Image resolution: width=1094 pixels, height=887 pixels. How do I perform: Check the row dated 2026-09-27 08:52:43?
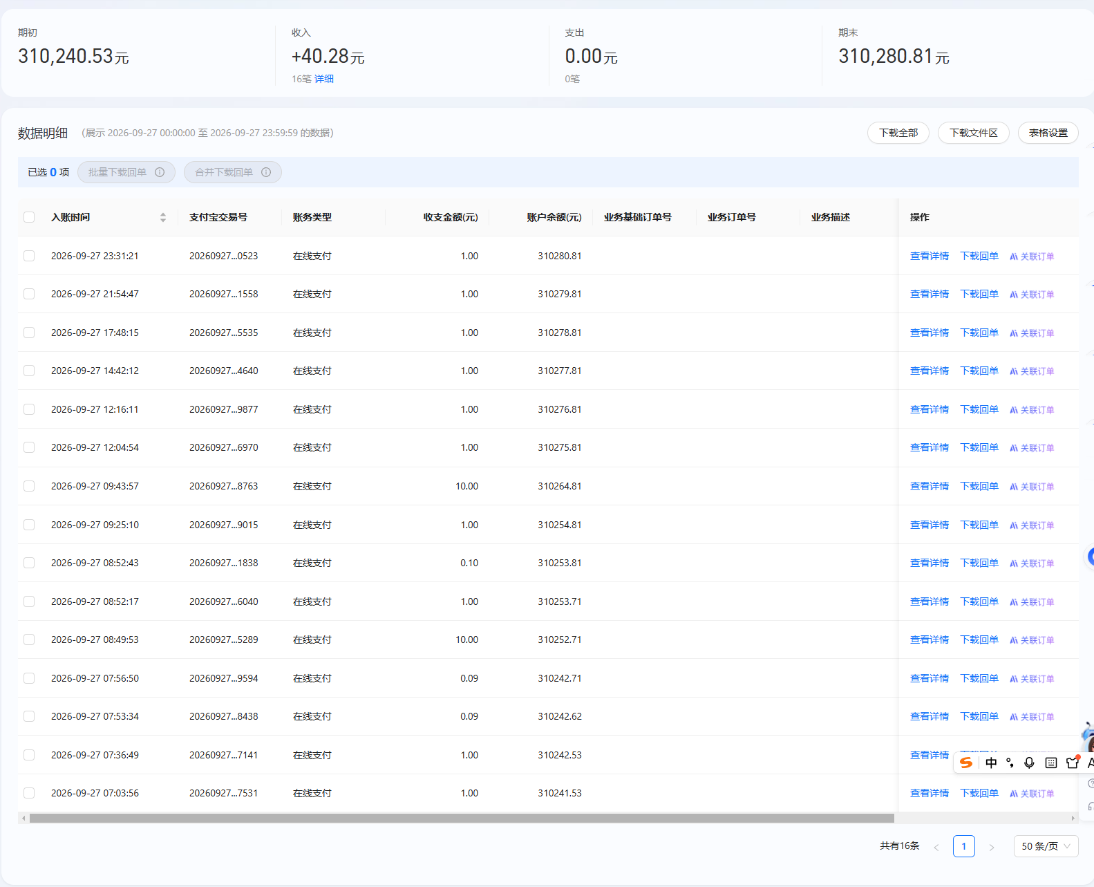29,563
